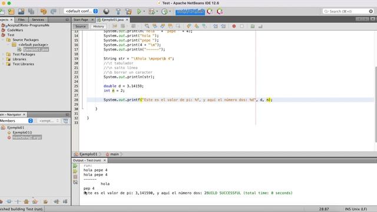Expand the Libraries node
Screen dimensions: 377x212
[x=3, y=59]
